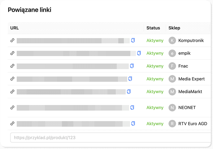This screenshot has height=149, width=213.
Task: Copy the Fnac row URL
Action: pyautogui.click(x=132, y=66)
